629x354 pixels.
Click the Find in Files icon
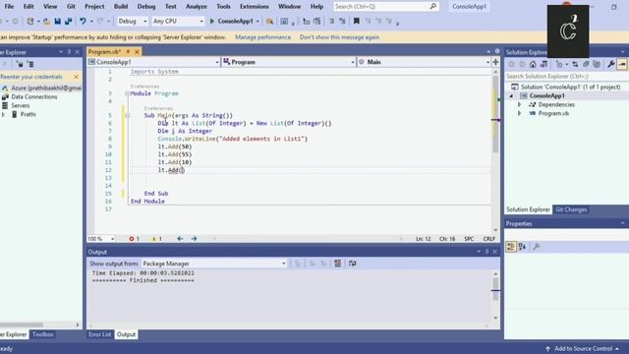coord(269,21)
